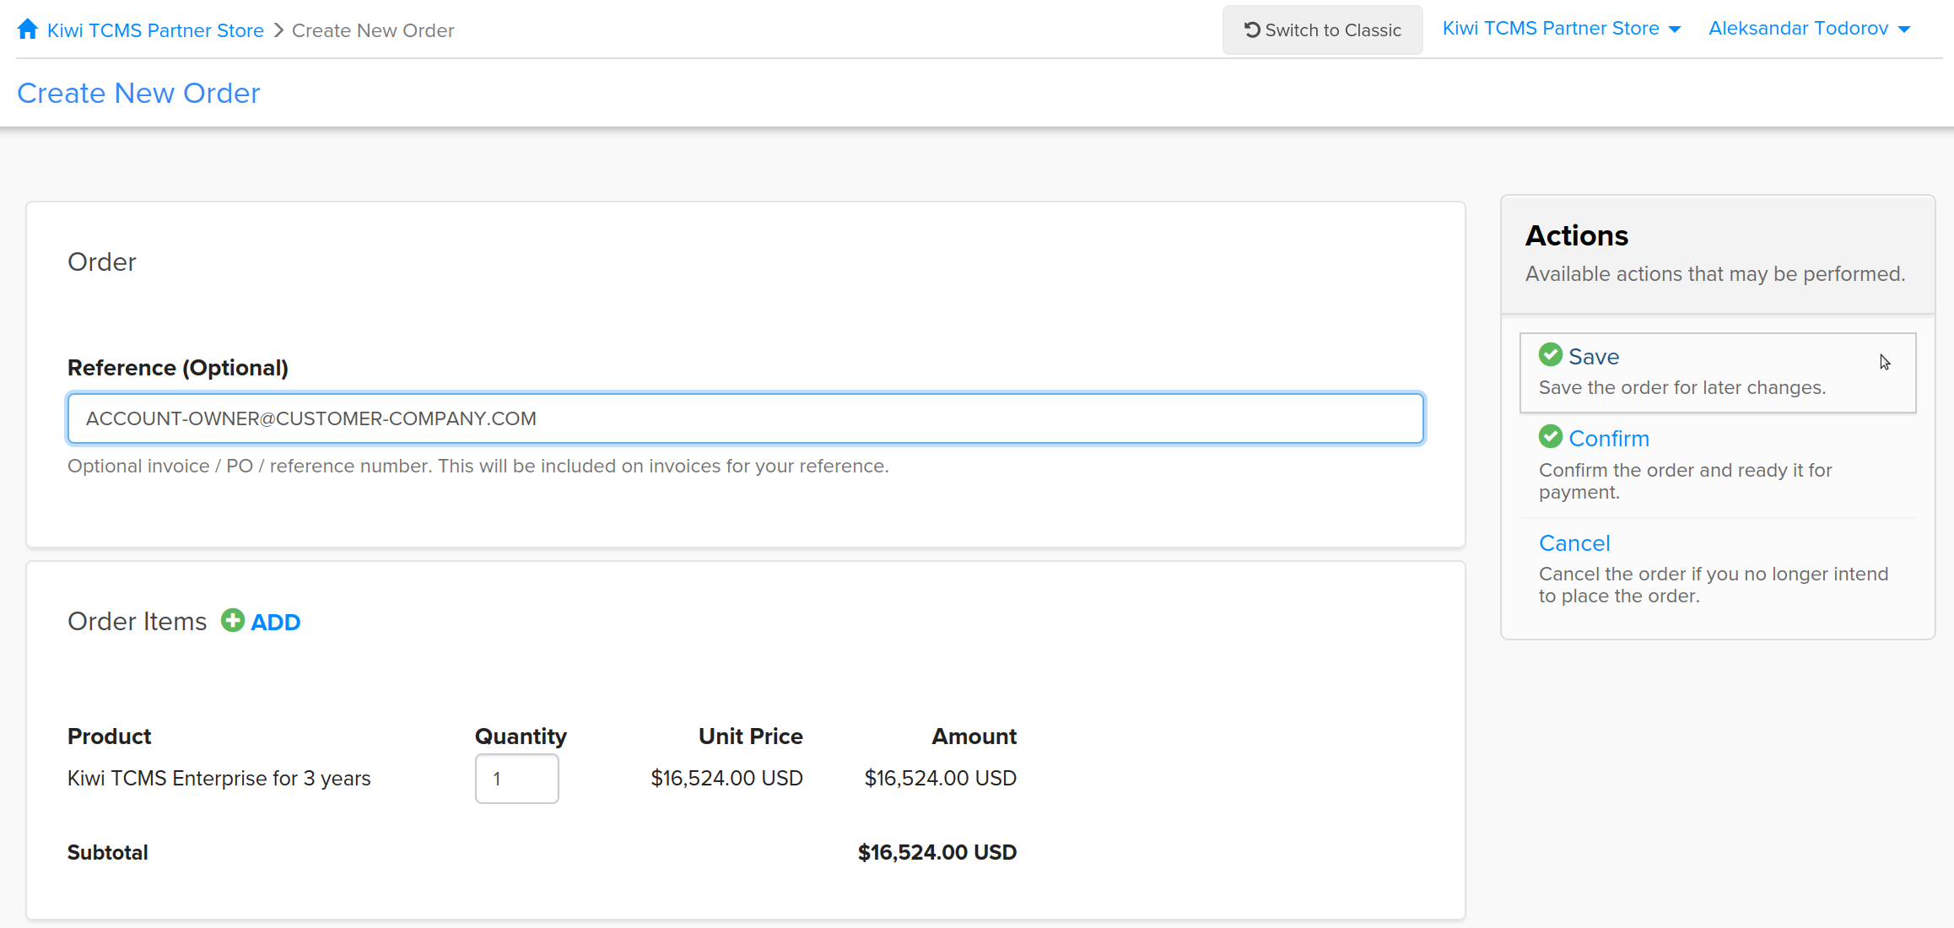Click 'Cancel the order if you no longer' description
This screenshot has height=928, width=1954.
tap(1714, 585)
